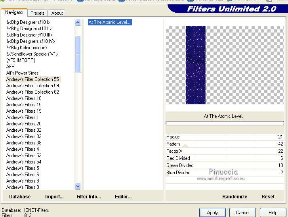Select Andrew's Filters 5
This screenshot has width=288, height=217.
coord(23,168)
